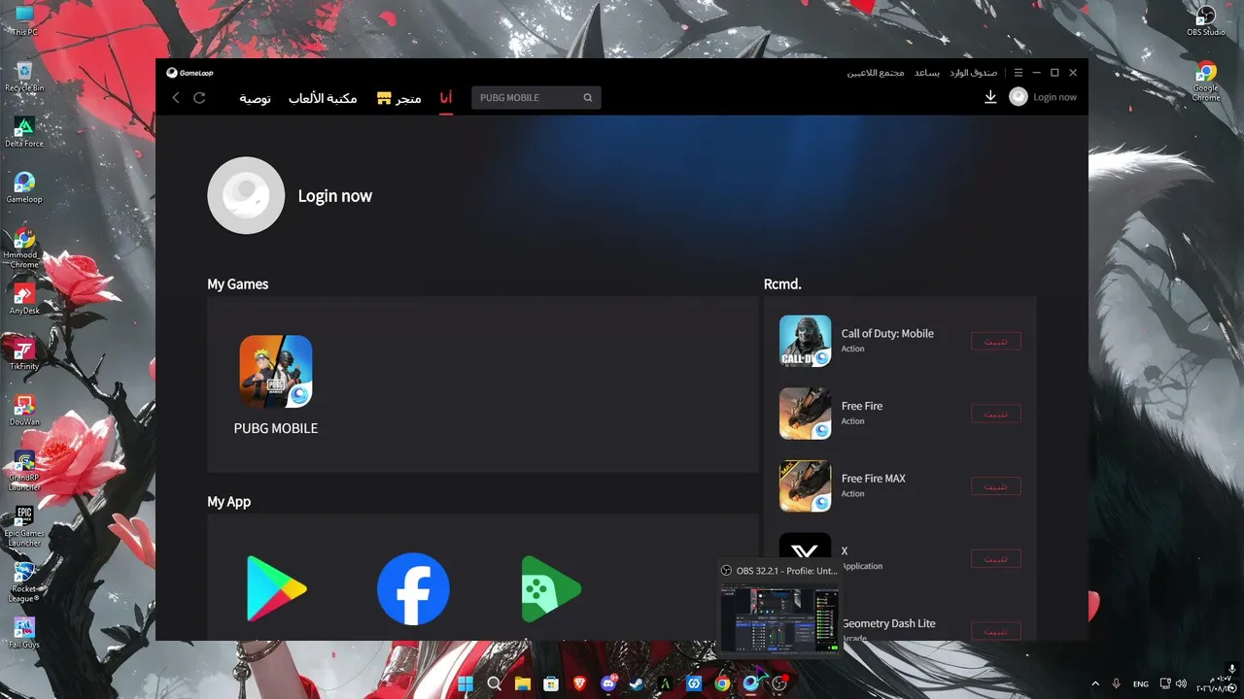Show hidden system tray icons
1244x699 pixels.
pos(1095,683)
